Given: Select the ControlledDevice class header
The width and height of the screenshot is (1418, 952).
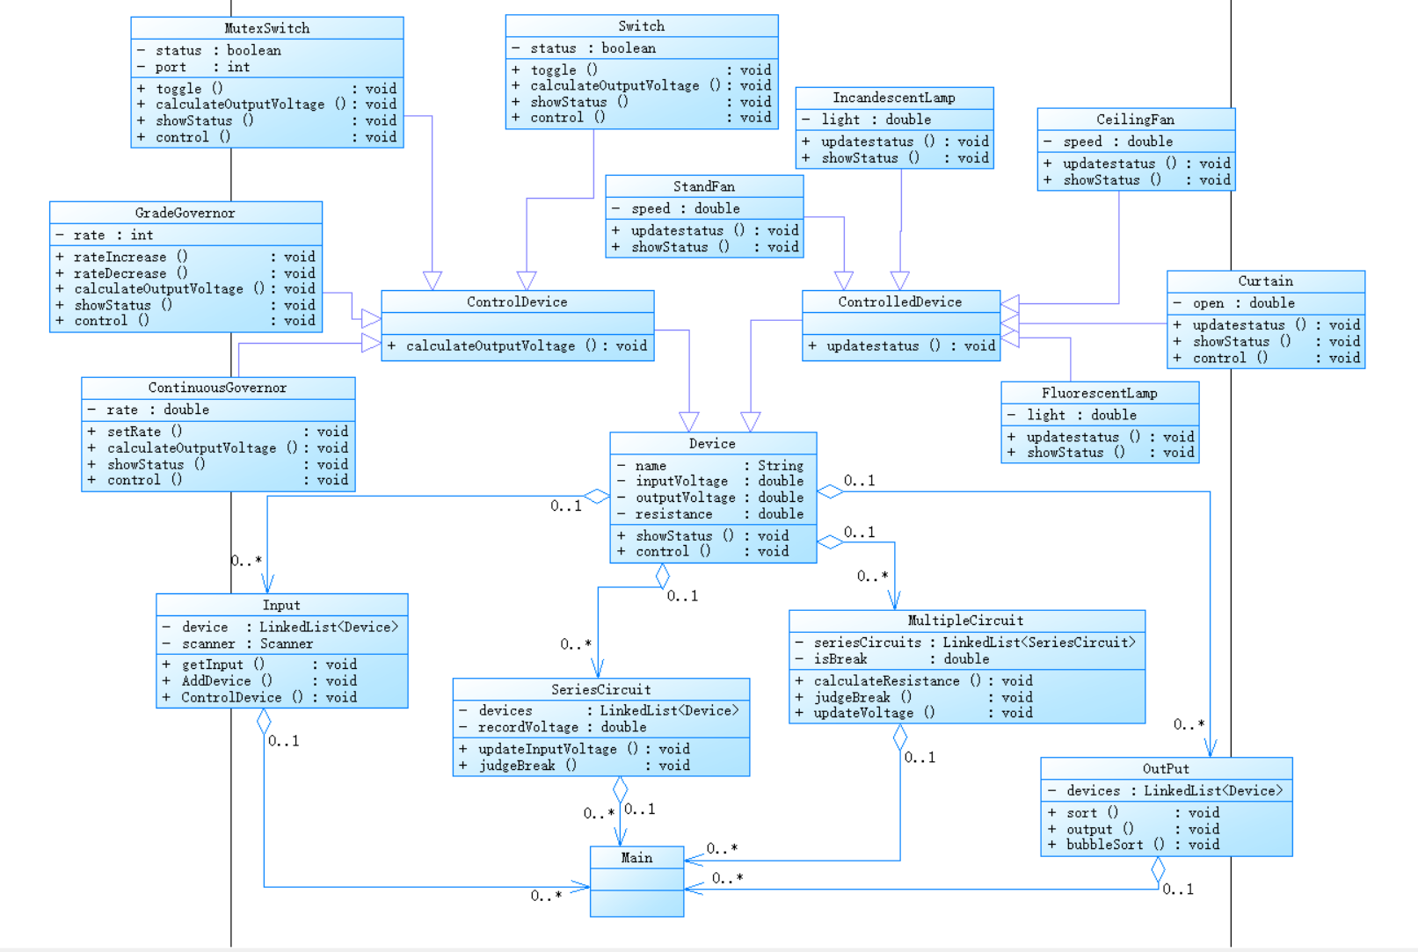Looking at the screenshot, I should pyautogui.click(x=900, y=302).
